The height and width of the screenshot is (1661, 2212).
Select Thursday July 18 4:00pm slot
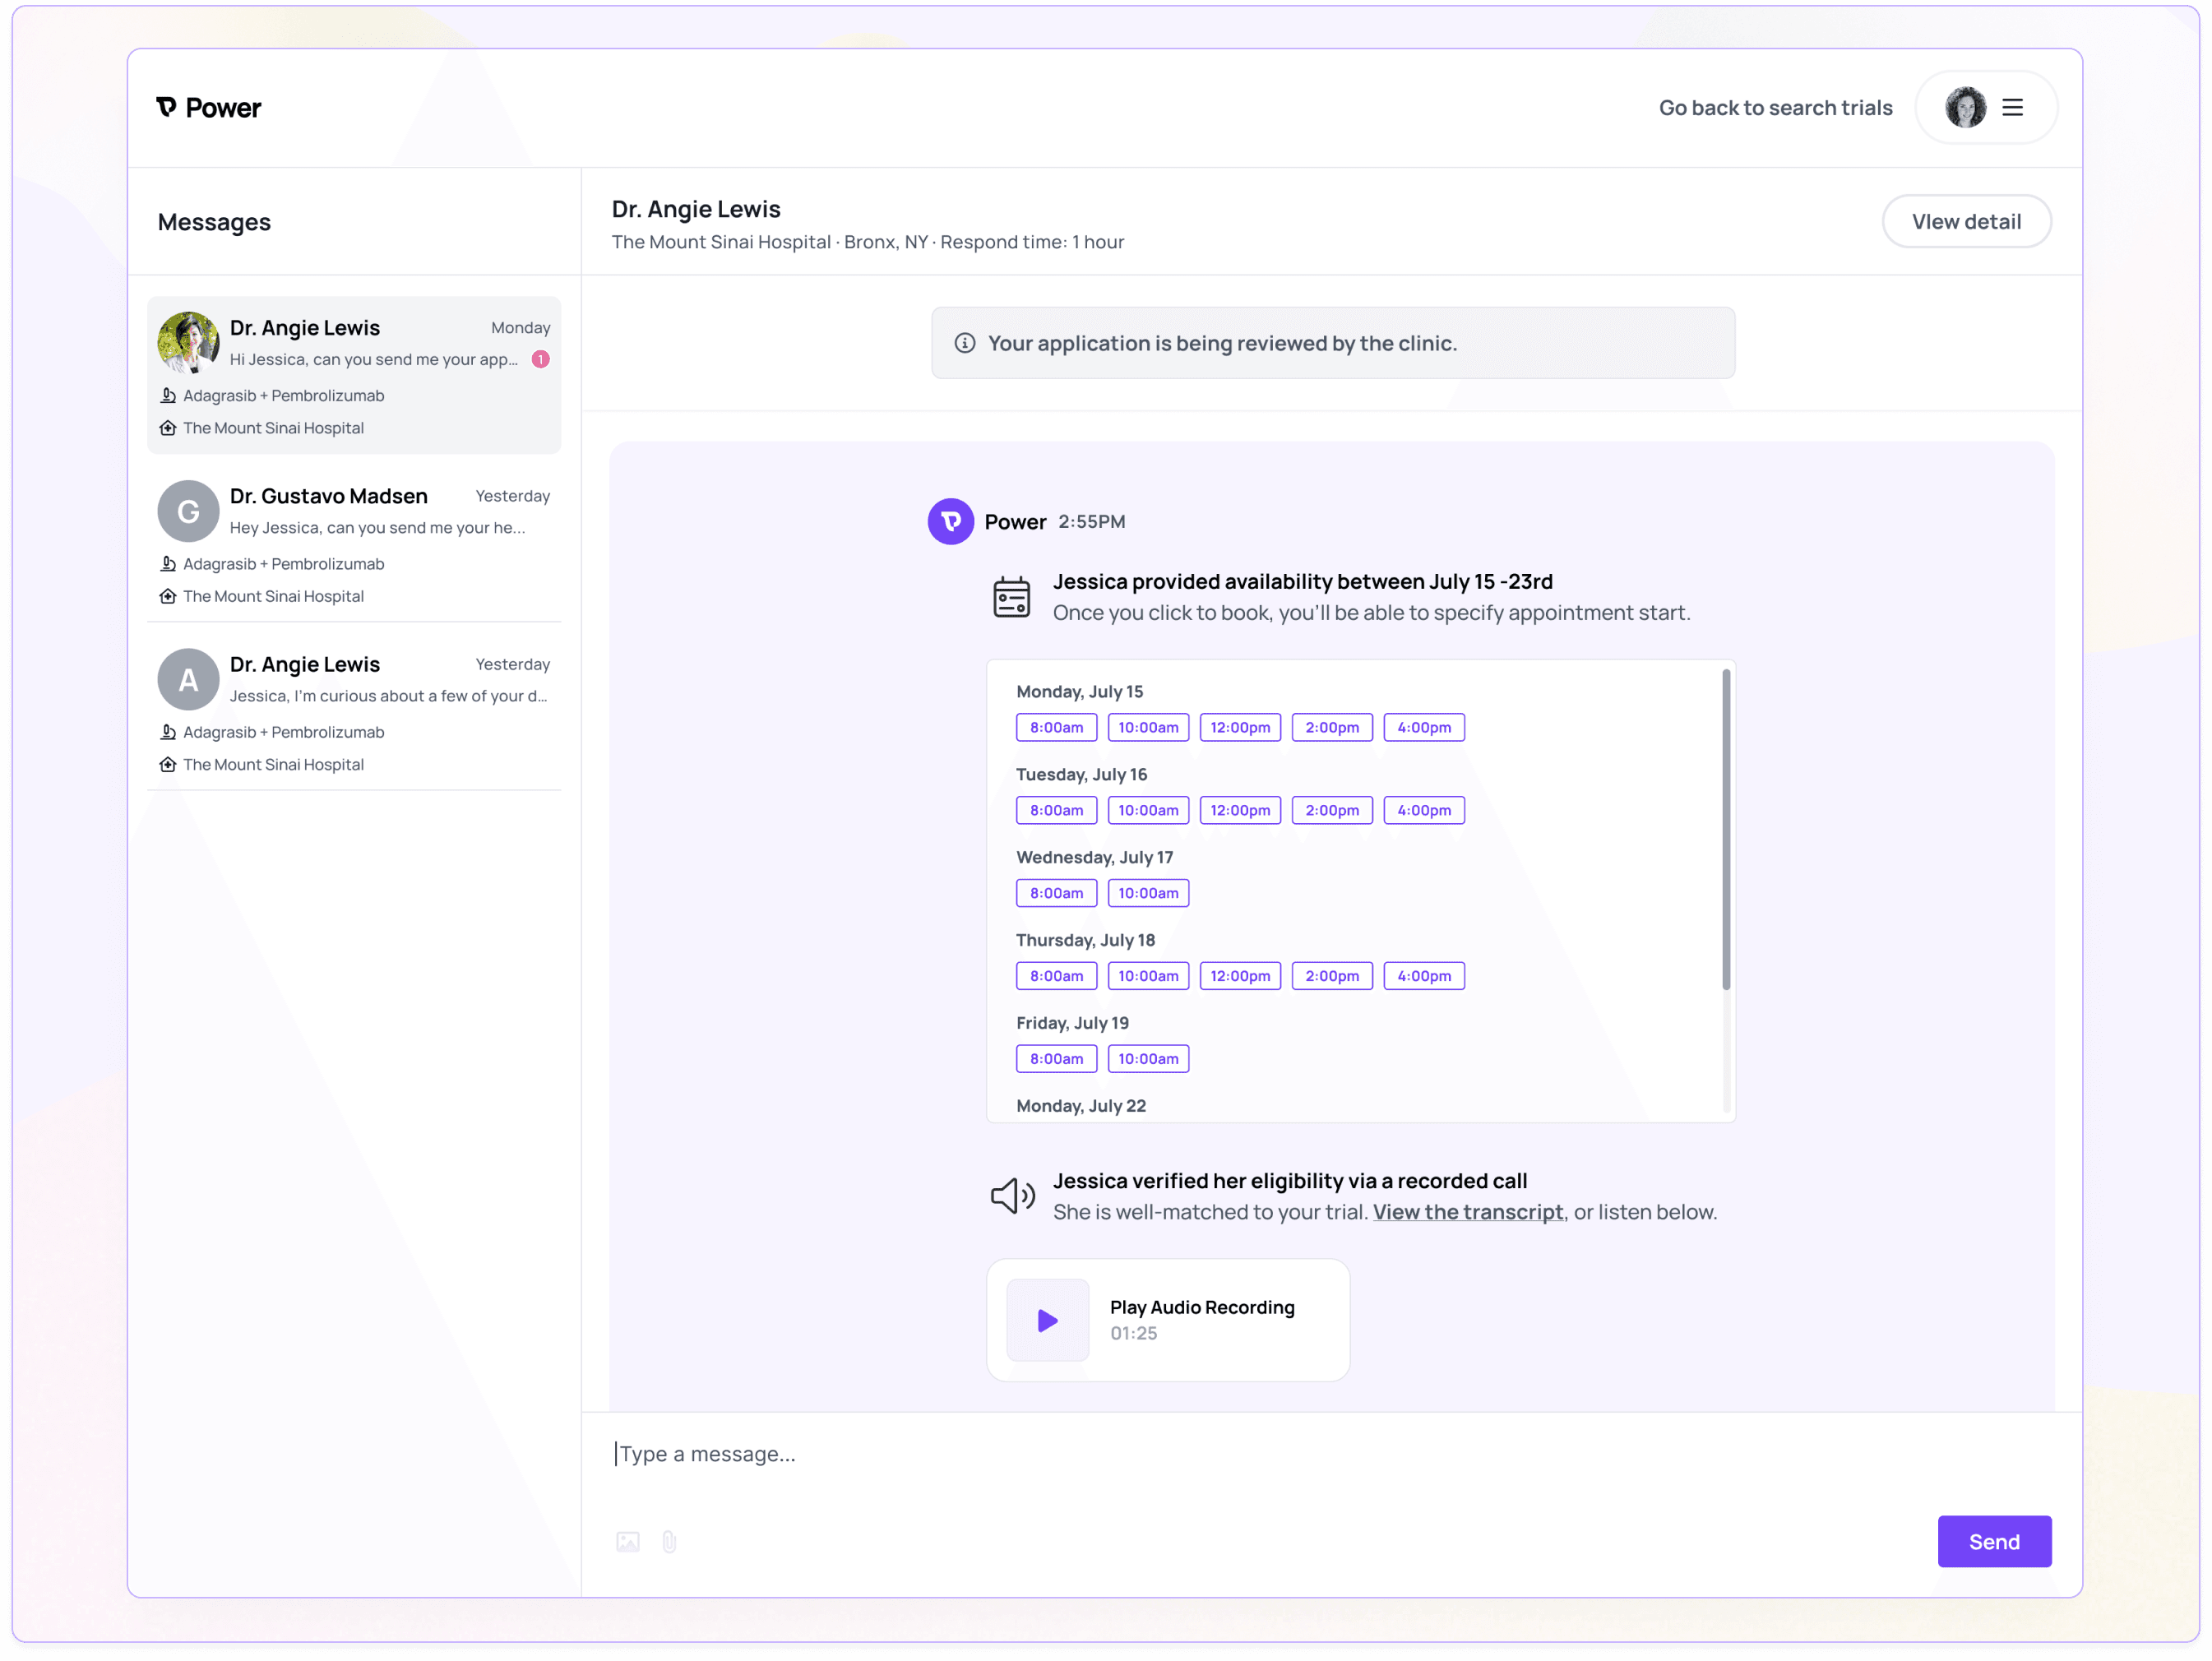[x=1423, y=976]
